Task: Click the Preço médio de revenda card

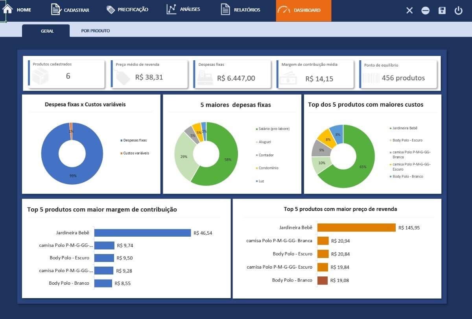Action: [149, 74]
